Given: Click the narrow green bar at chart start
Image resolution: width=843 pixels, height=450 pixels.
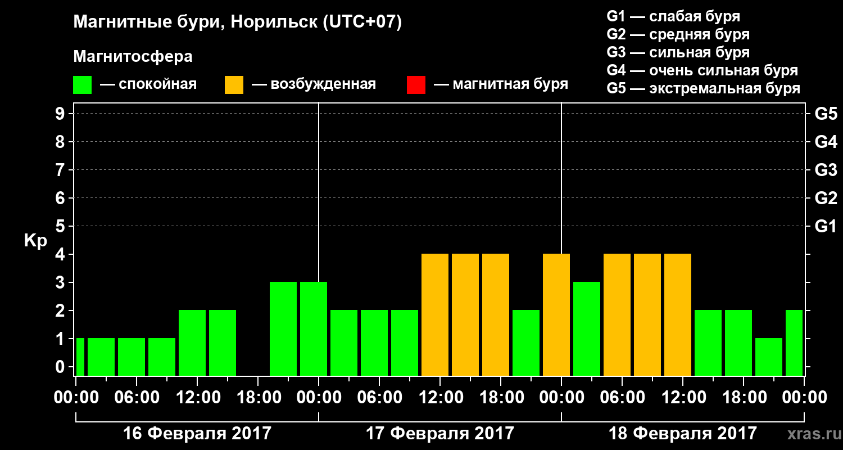Looking at the screenshot, I should point(80,357).
